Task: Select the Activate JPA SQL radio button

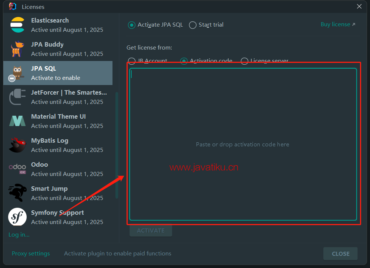Action: 131,25
